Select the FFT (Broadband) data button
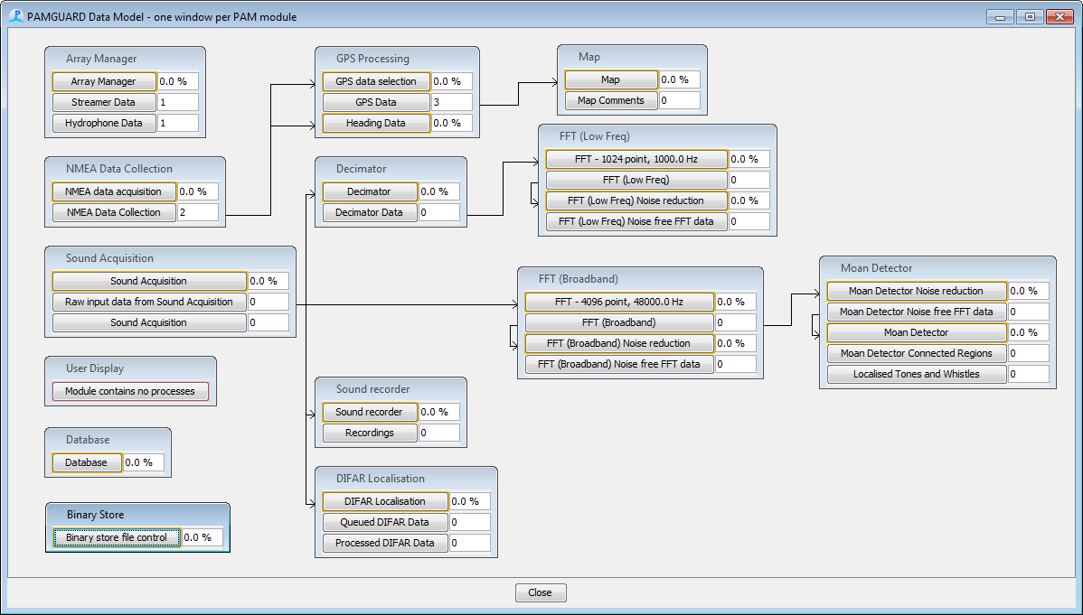1083x615 pixels. pyautogui.click(x=619, y=322)
